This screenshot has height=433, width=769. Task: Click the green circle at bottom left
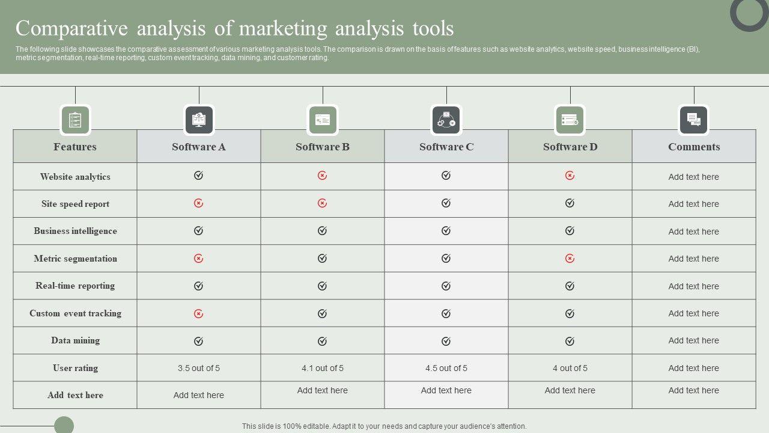(64, 426)
